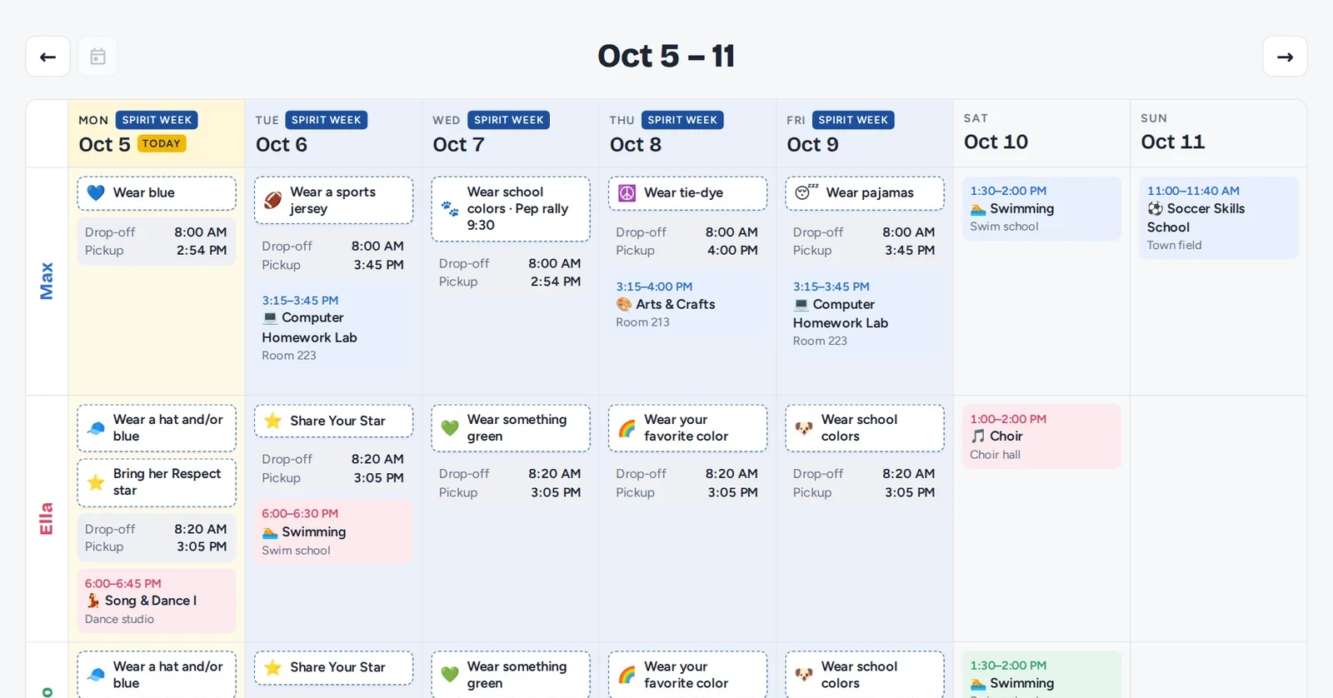Open Max's Saturday Swimming event
Image resolution: width=1333 pixels, height=698 pixels.
[1041, 208]
